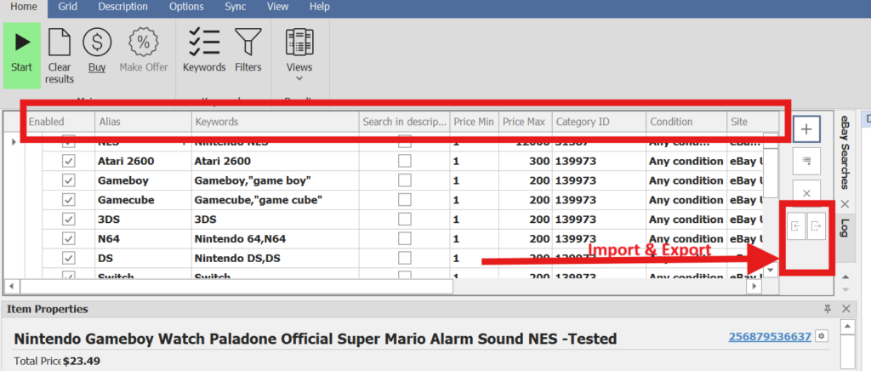Sort by the Condition column header
Screen dimensions: 871x371
click(x=686, y=122)
